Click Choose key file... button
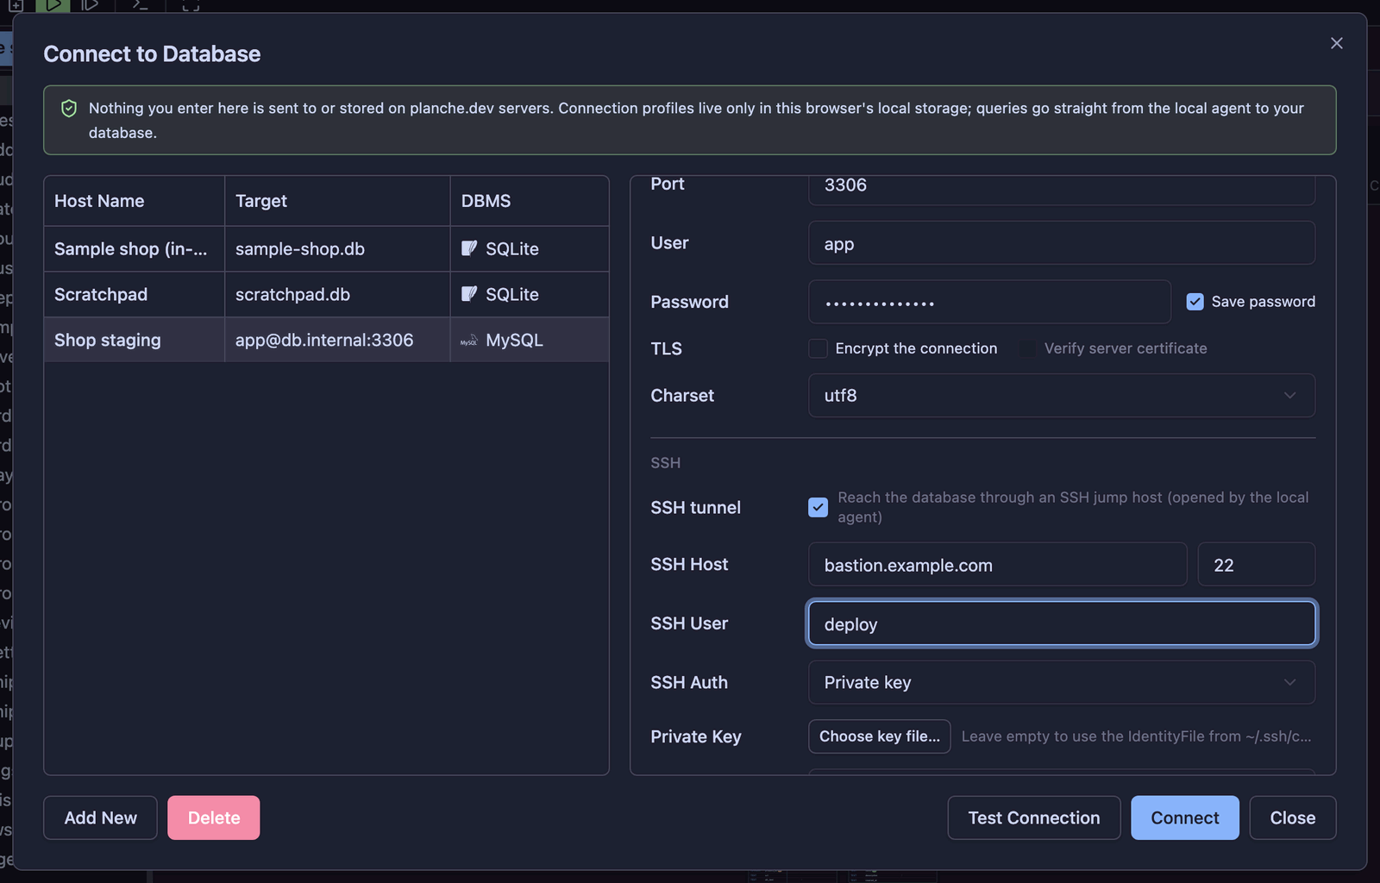This screenshot has height=883, width=1380. (x=880, y=736)
